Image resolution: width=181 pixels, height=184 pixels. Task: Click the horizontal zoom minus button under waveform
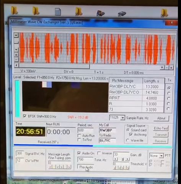click(x=167, y=68)
